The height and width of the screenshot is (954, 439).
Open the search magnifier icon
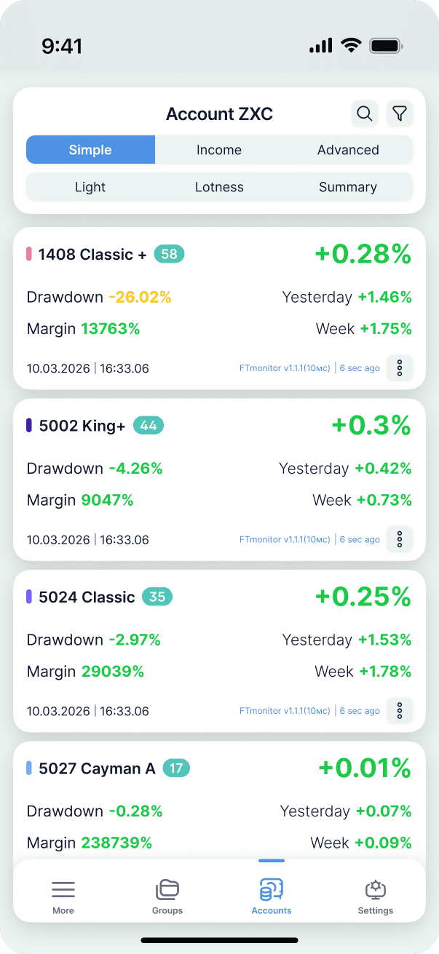[365, 114]
